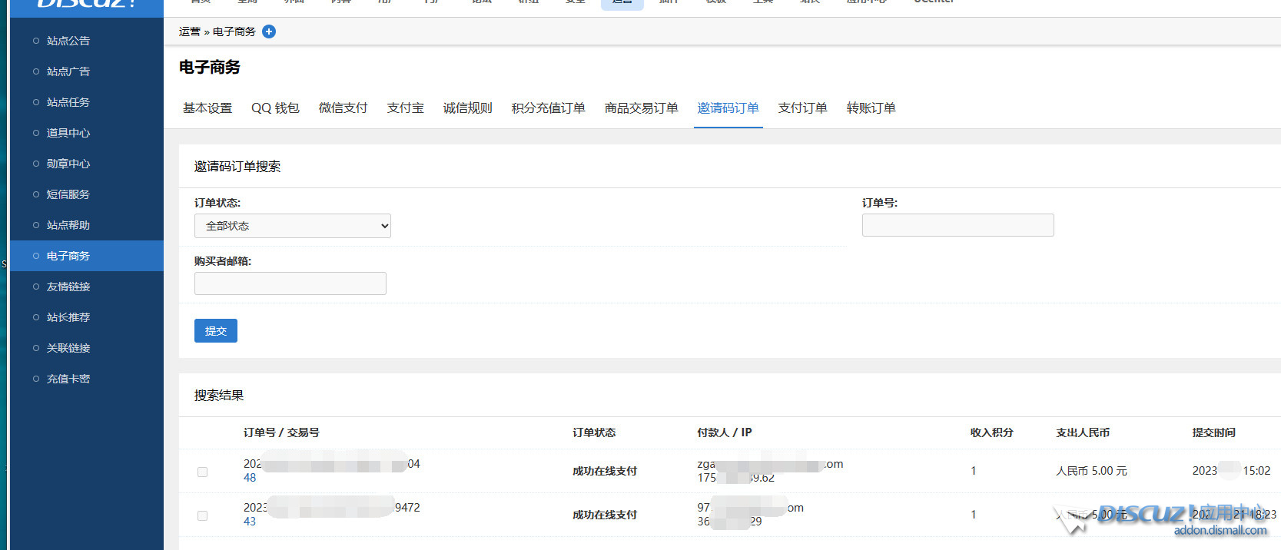
Task: Open 站点帮助 in the sidebar
Action: point(68,225)
